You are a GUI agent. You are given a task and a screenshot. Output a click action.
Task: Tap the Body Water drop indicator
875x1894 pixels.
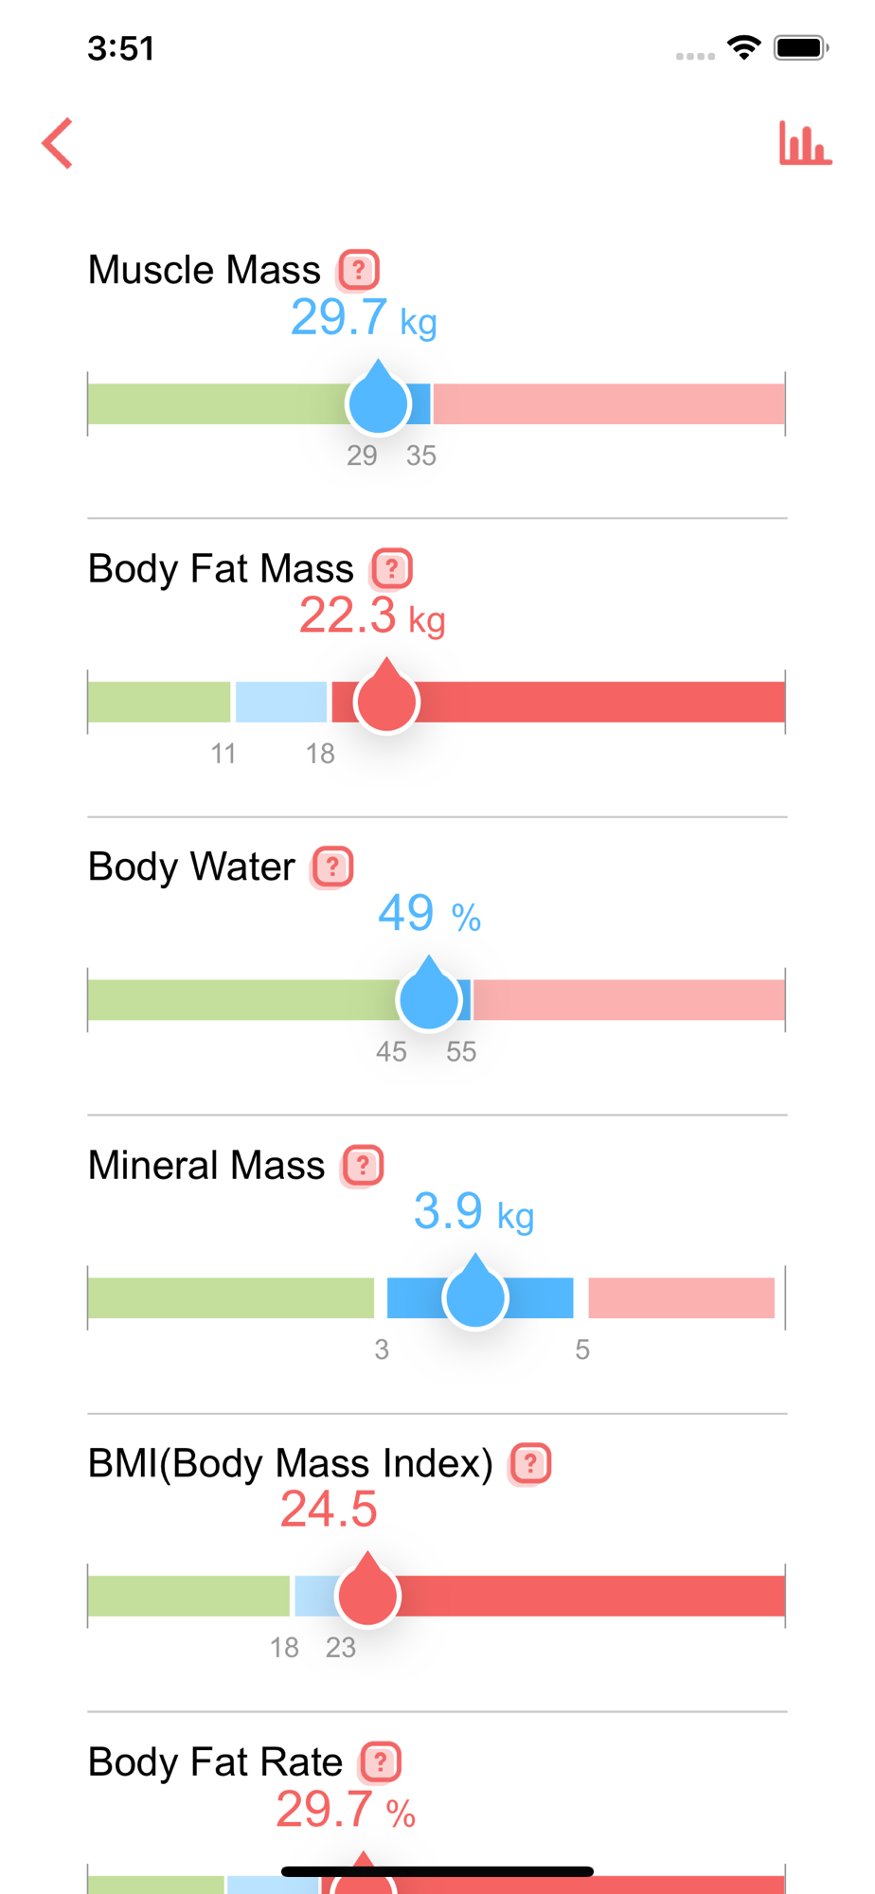(x=429, y=998)
